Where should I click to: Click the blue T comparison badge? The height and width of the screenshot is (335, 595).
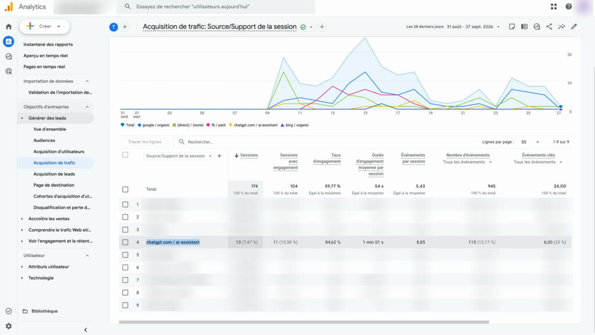pyautogui.click(x=113, y=27)
